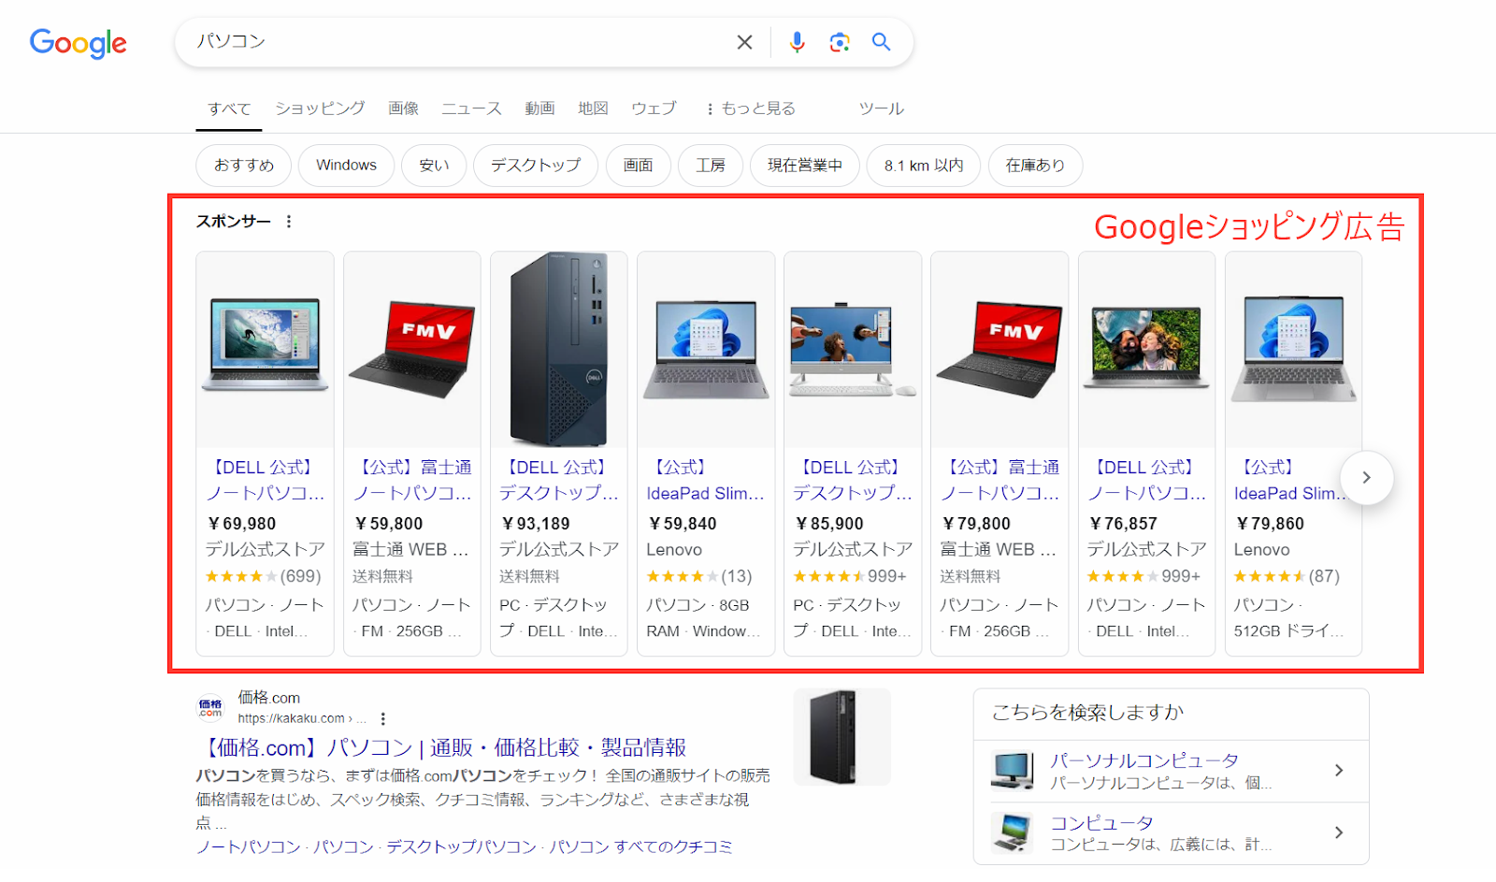1496x882 pixels.
Task: Click the ¥93,189 DELL デスクトップ title link
Action: tap(558, 480)
